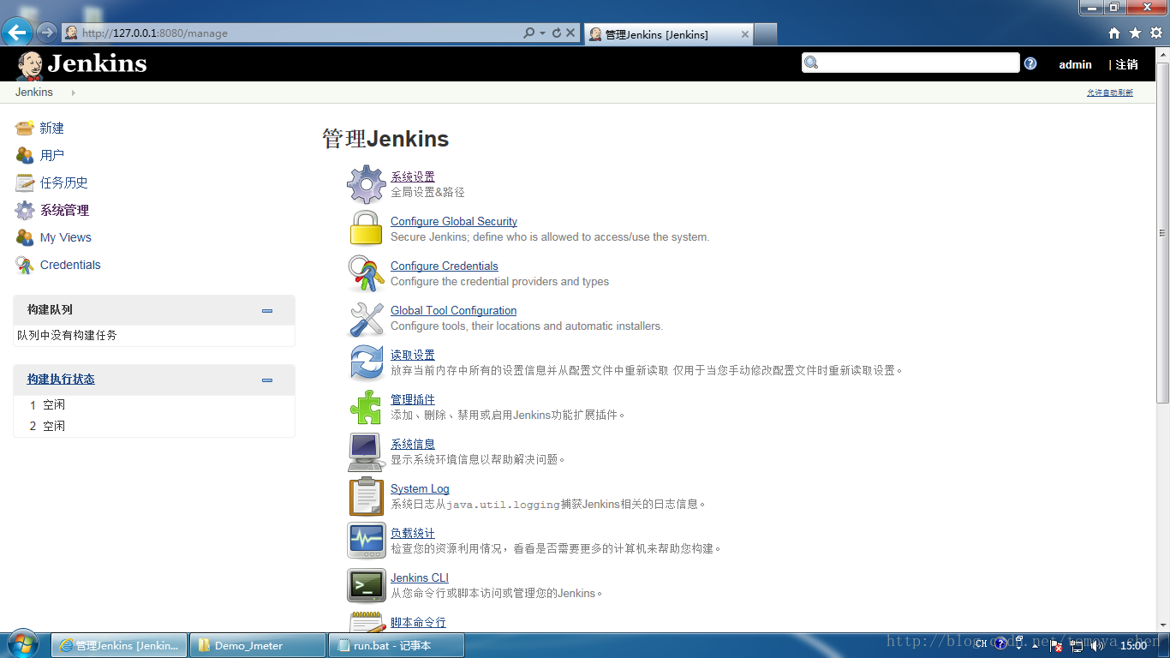Open 新建 in the sidebar
Viewport: 1170px width, 658px height.
[x=52, y=128]
